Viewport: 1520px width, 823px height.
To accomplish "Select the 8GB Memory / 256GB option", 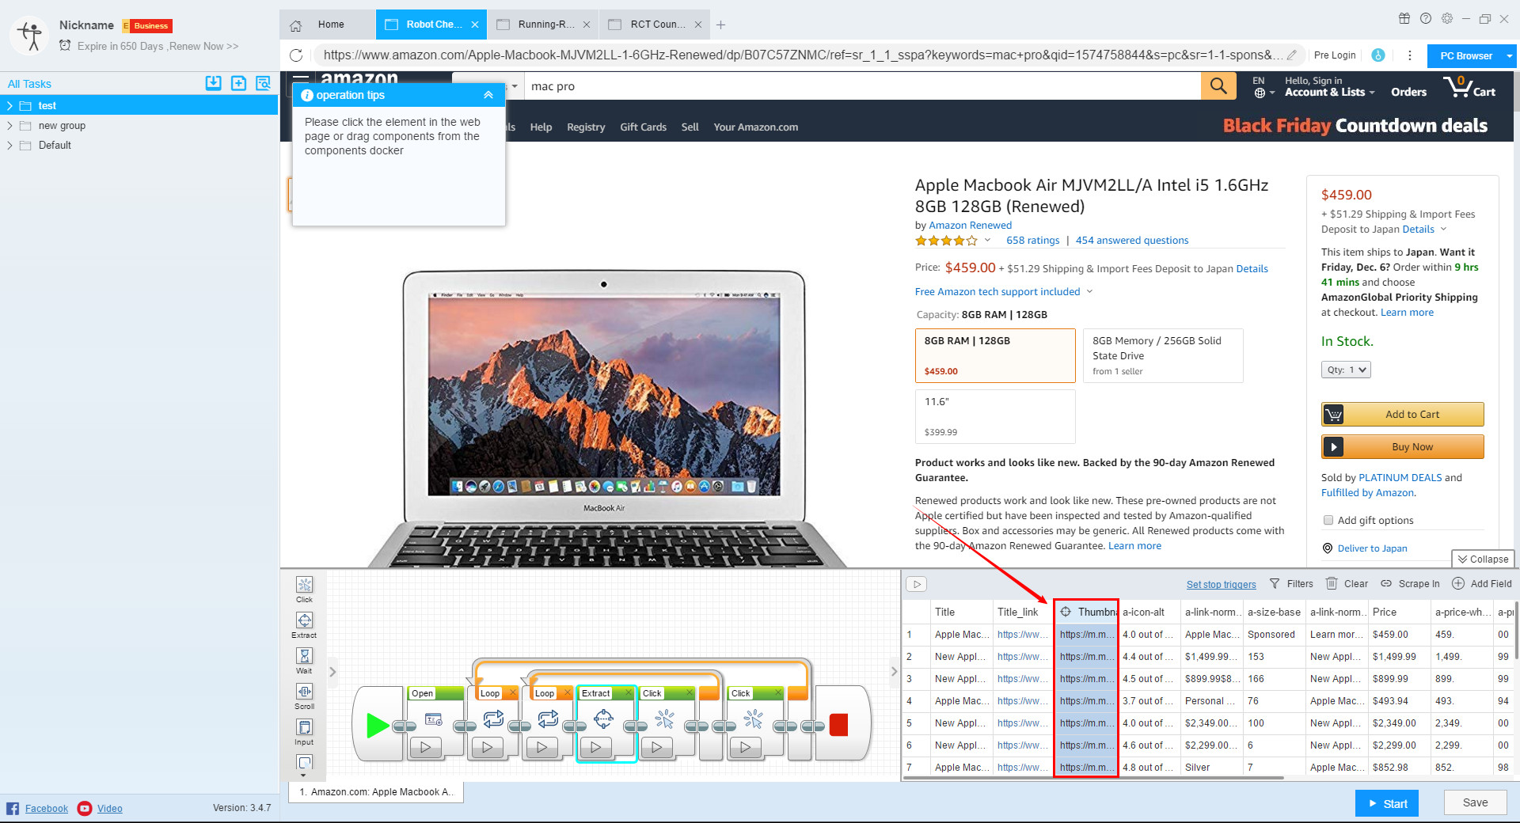I will 1161,355.
